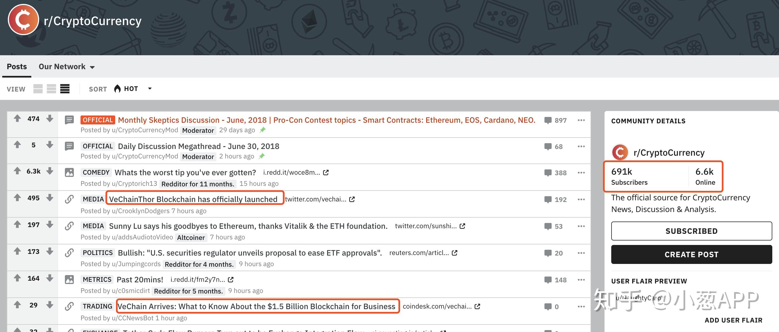779x332 pixels.
Task: Open external link icon next to twitter.com/vechai
Action: coord(352,199)
